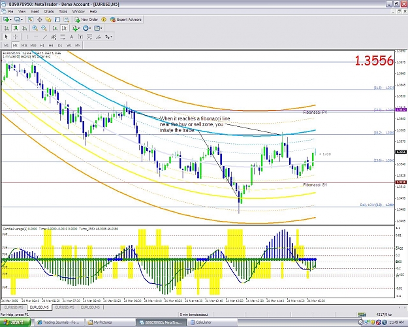408x327 pixels.
Task: Click the 'Fibonacci S1' chart label
Action: [315, 185]
